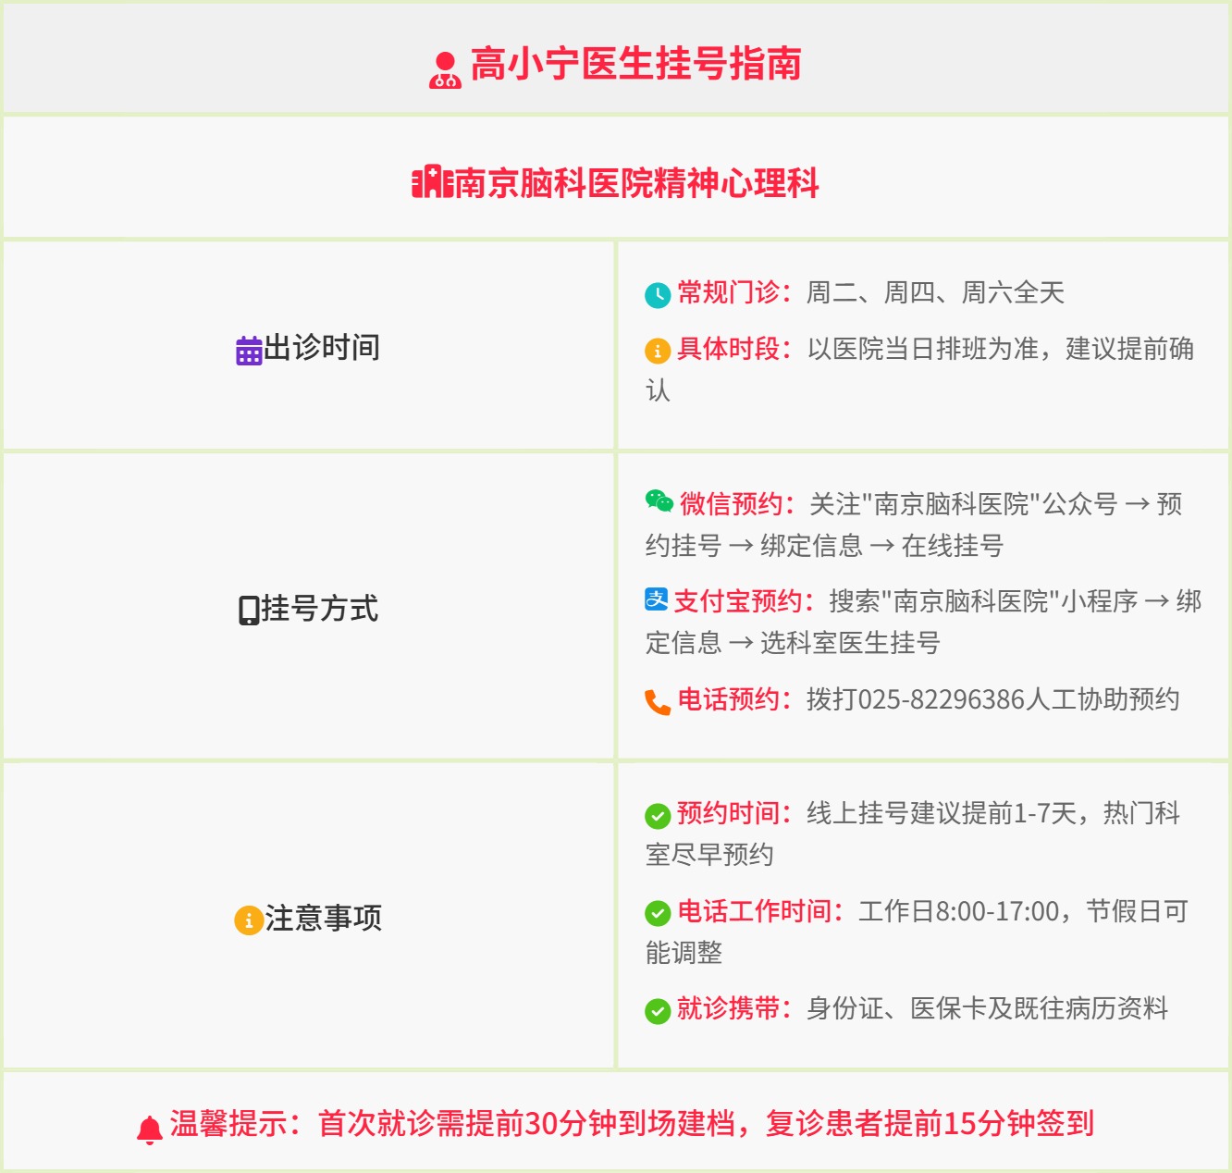
Task: Click the text 搜索"南京脑科医院"小程序
Action: (x=983, y=601)
